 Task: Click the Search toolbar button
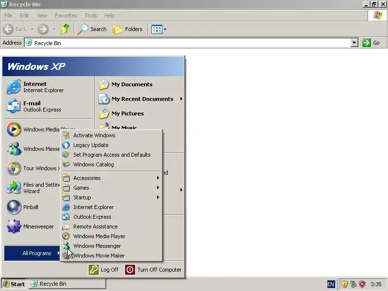[x=92, y=29]
